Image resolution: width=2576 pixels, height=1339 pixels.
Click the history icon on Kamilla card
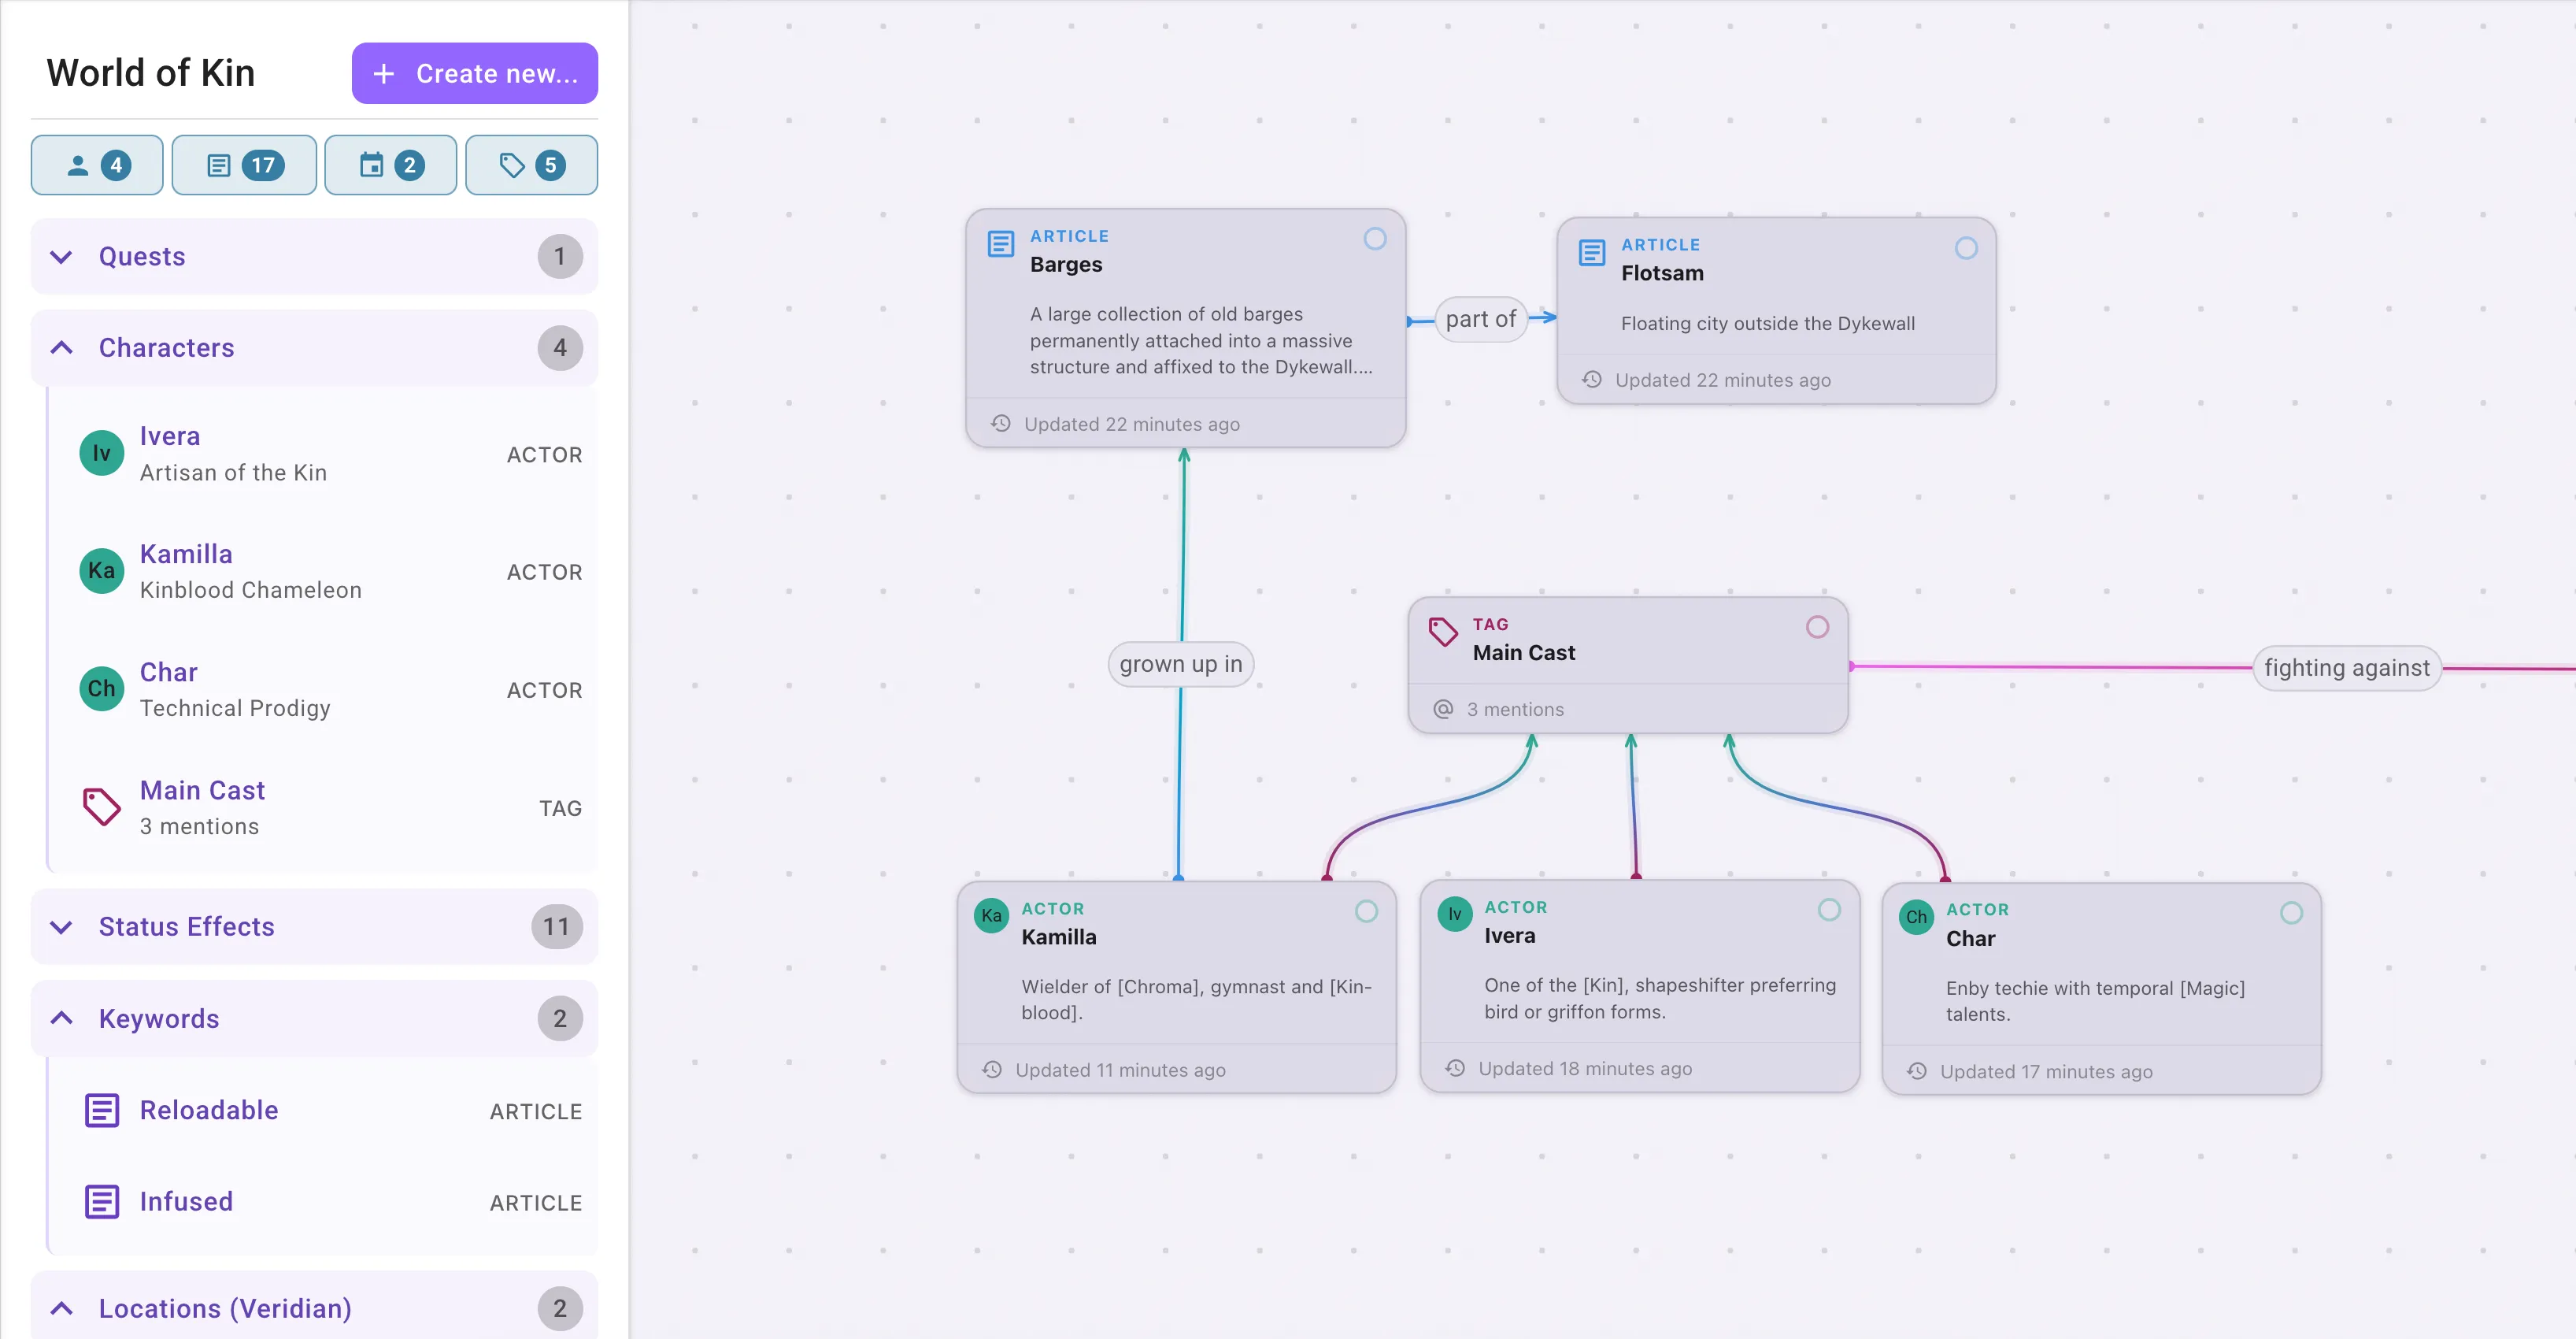(991, 1069)
